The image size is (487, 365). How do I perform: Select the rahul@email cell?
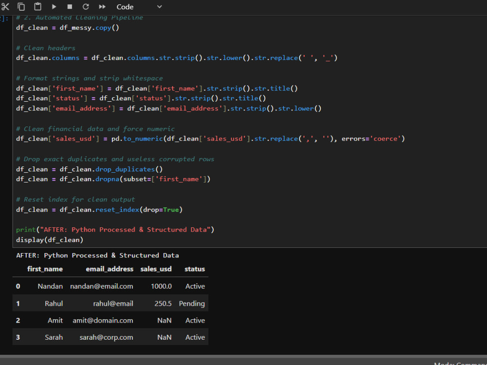(113, 304)
